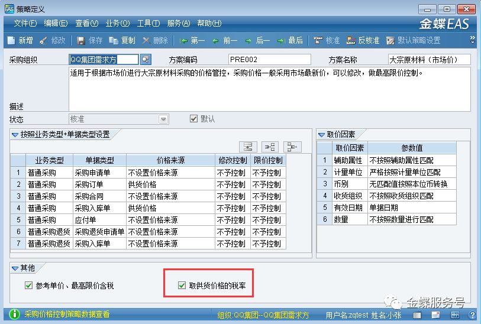The height and width of the screenshot is (324, 481).
Task: Collapse the 其他 section
Action: point(15,268)
